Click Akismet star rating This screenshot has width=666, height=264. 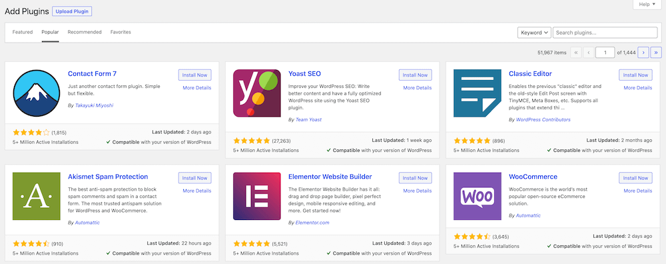[31, 244]
